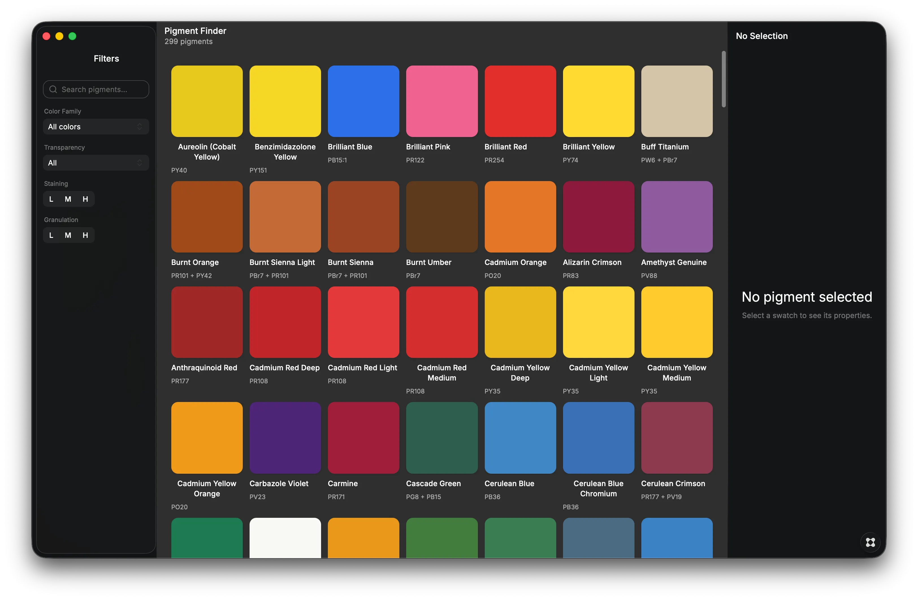Select the Brilliant Yellow swatch
Image resolution: width=918 pixels, height=600 pixels.
click(x=598, y=101)
